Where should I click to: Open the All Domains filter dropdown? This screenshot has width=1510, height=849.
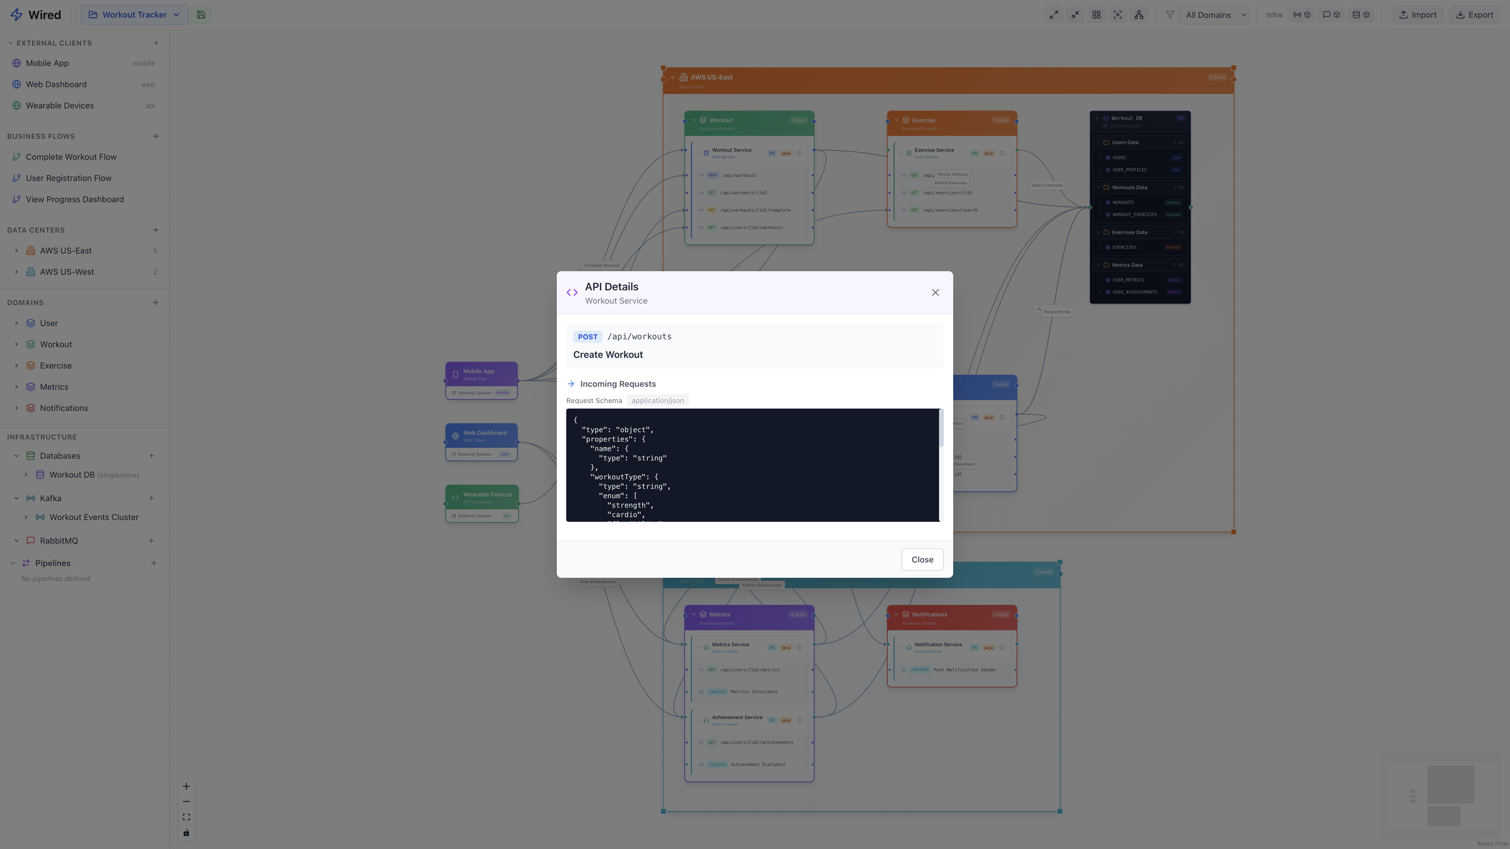1215,15
